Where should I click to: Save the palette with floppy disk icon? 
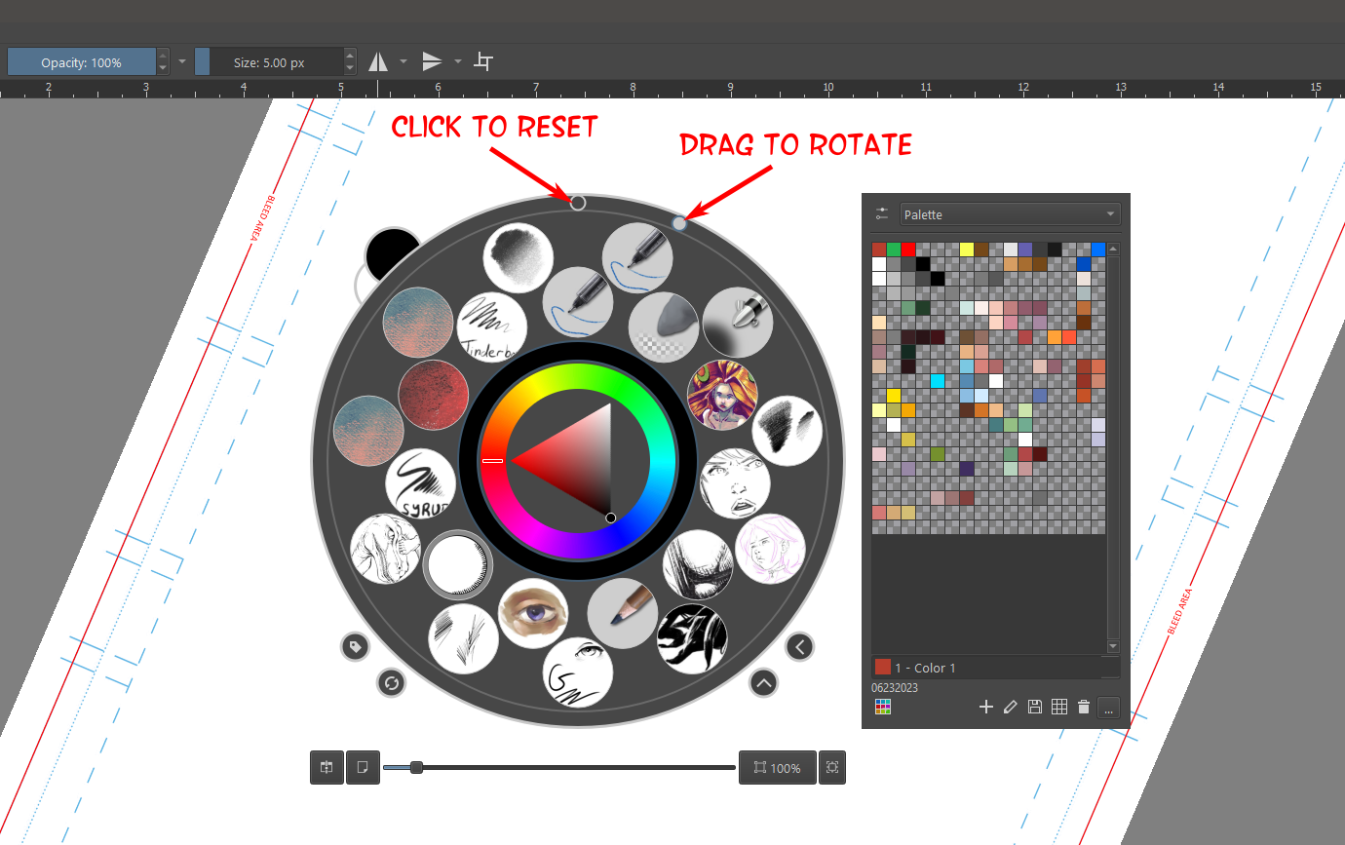1035,707
